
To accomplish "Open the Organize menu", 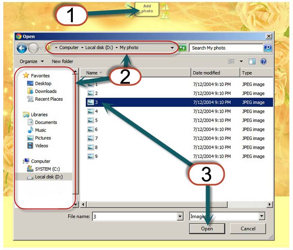I will (x=31, y=62).
